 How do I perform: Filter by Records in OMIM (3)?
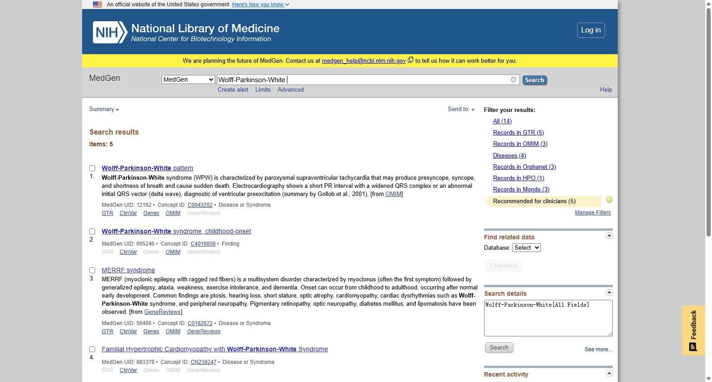[x=520, y=144]
